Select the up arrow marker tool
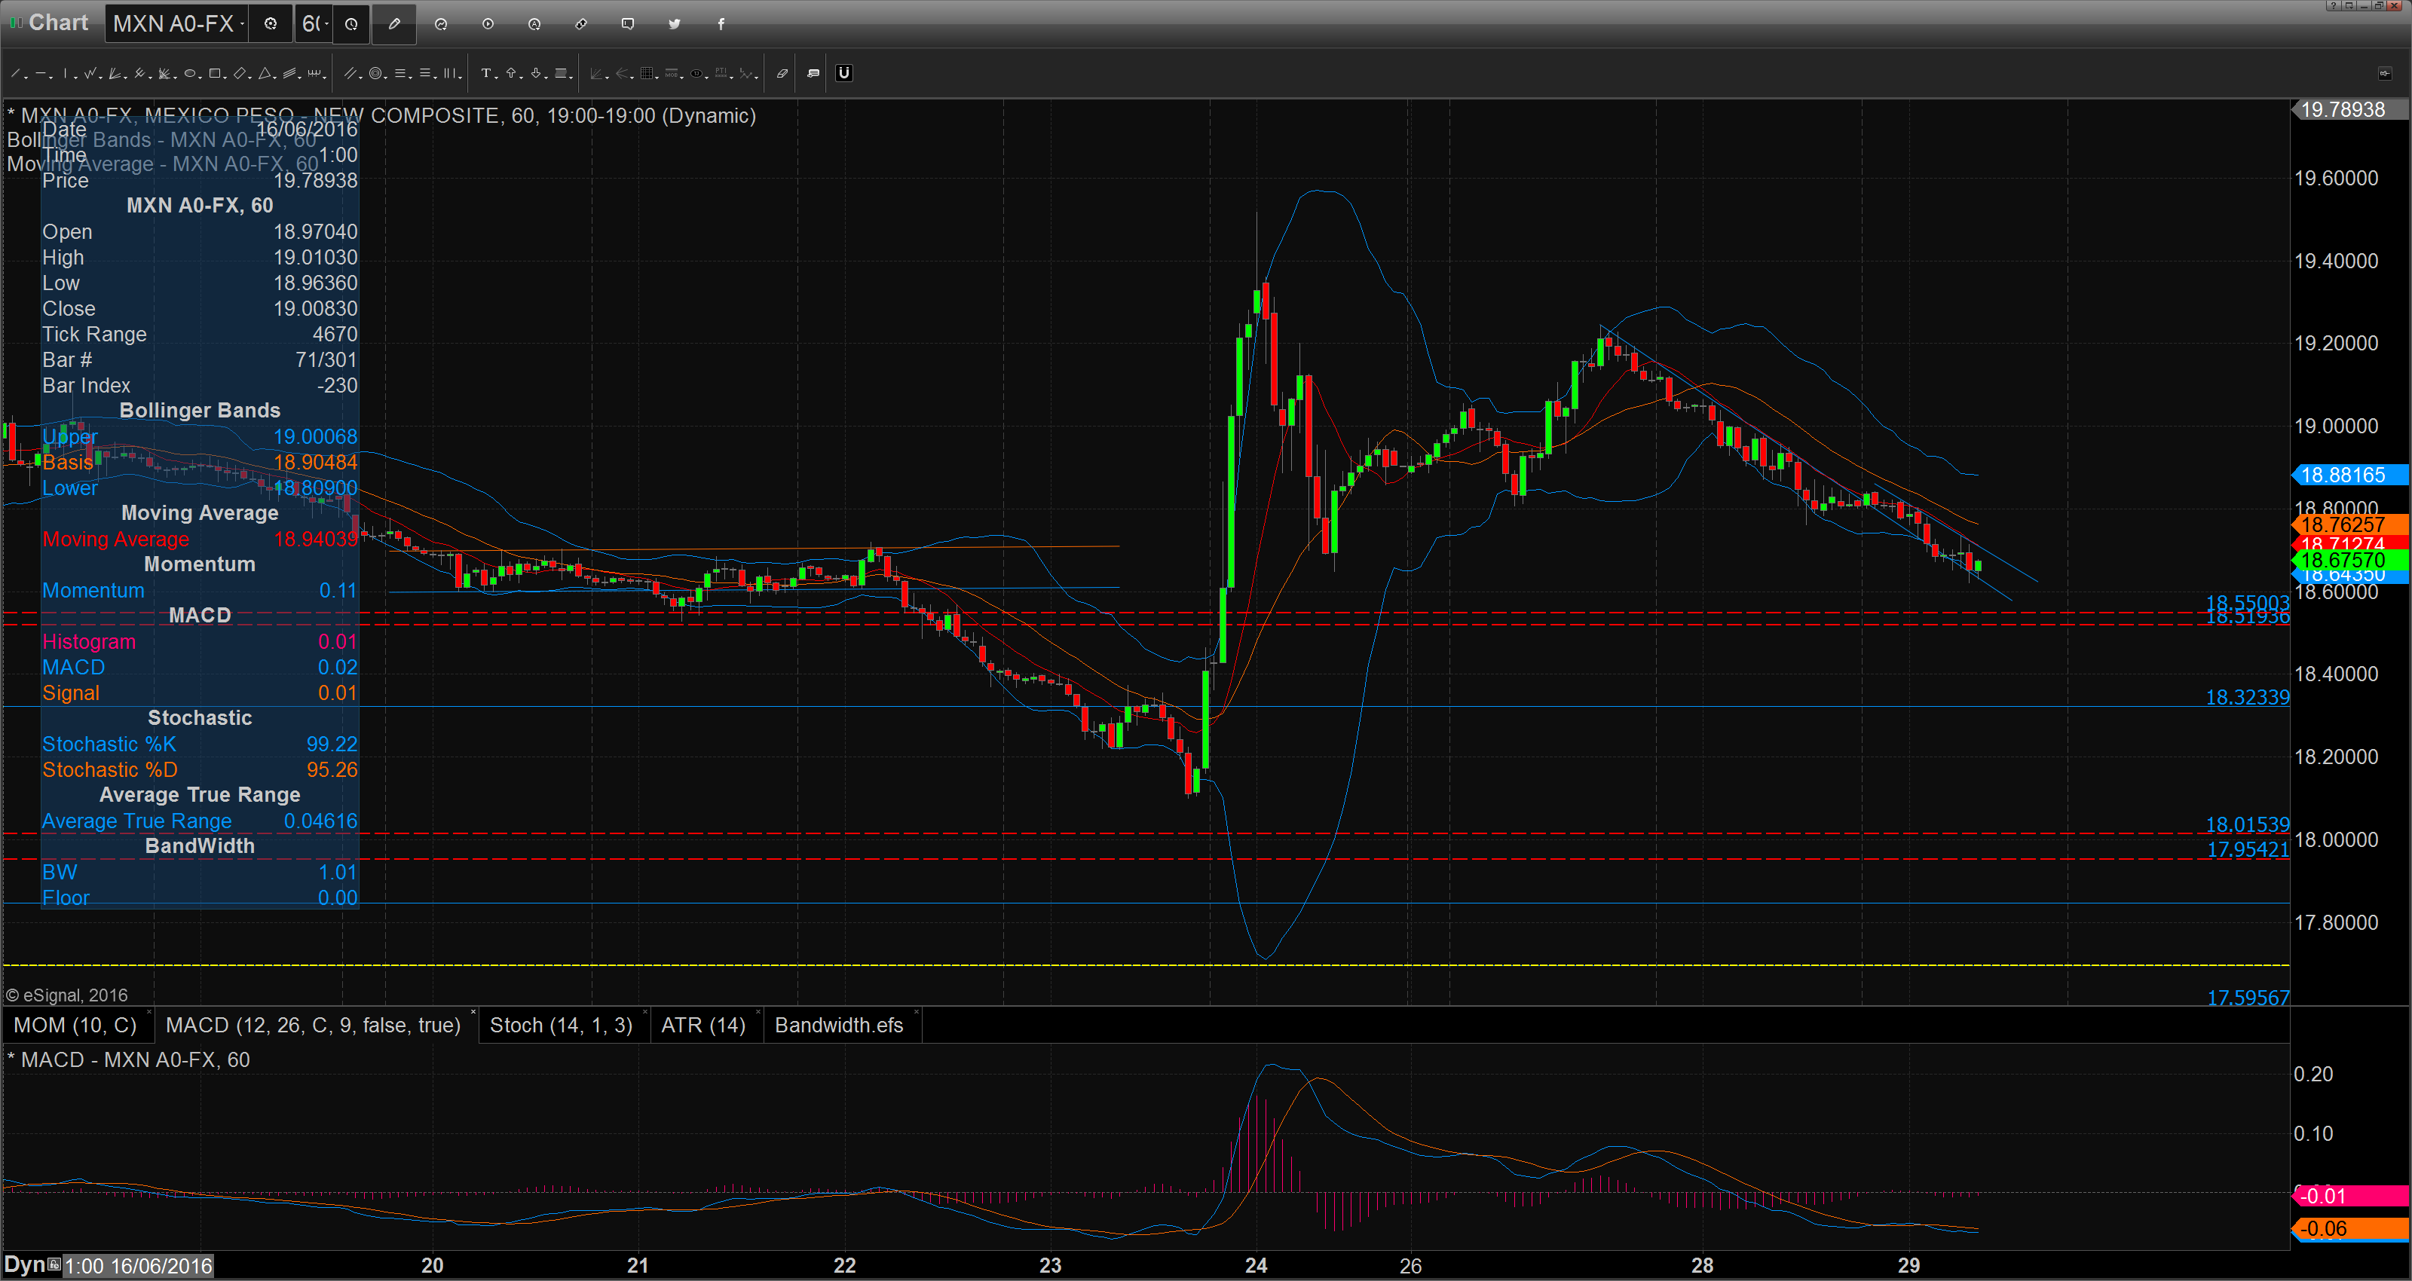This screenshot has height=1281, width=2412. click(511, 73)
